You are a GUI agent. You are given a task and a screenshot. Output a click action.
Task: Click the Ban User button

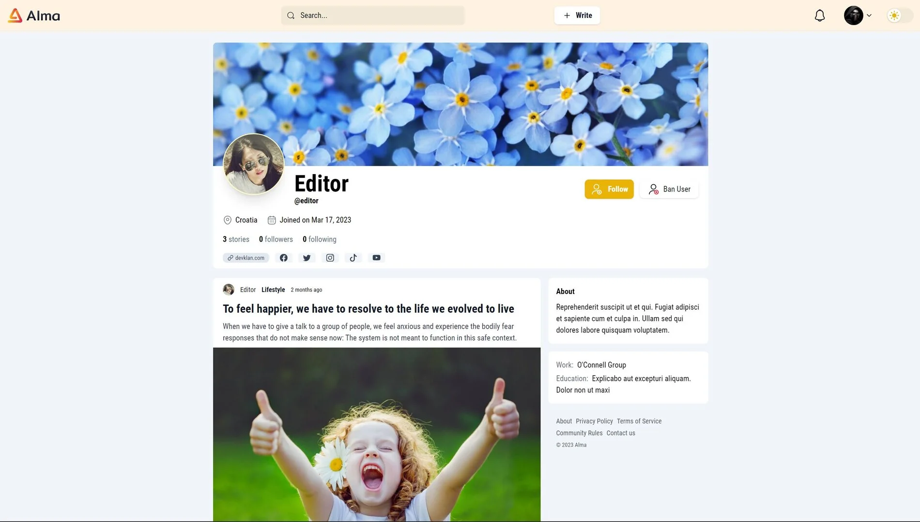coord(669,189)
